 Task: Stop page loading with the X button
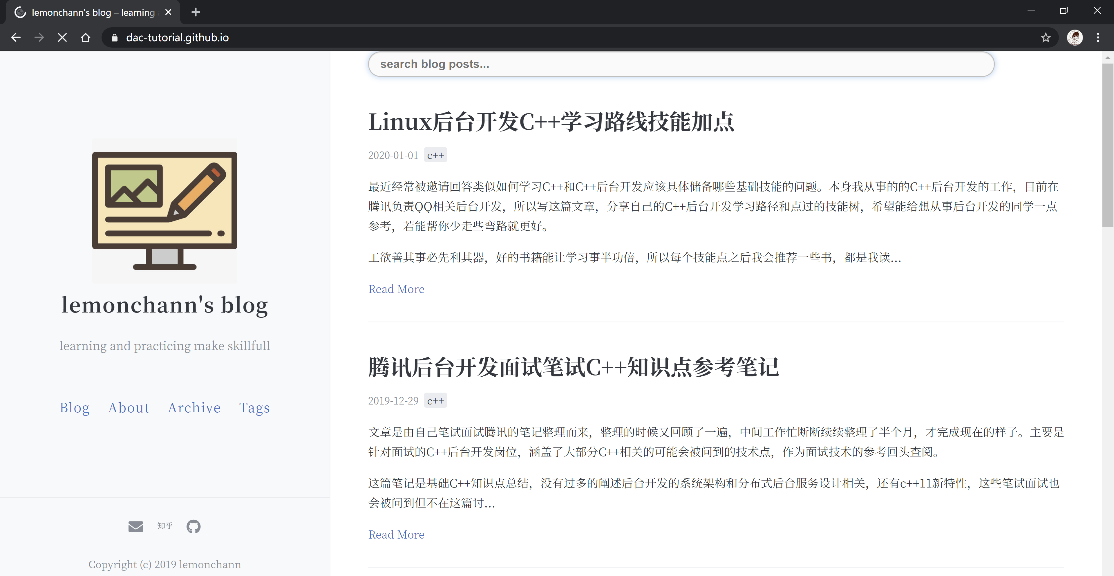pos(62,38)
